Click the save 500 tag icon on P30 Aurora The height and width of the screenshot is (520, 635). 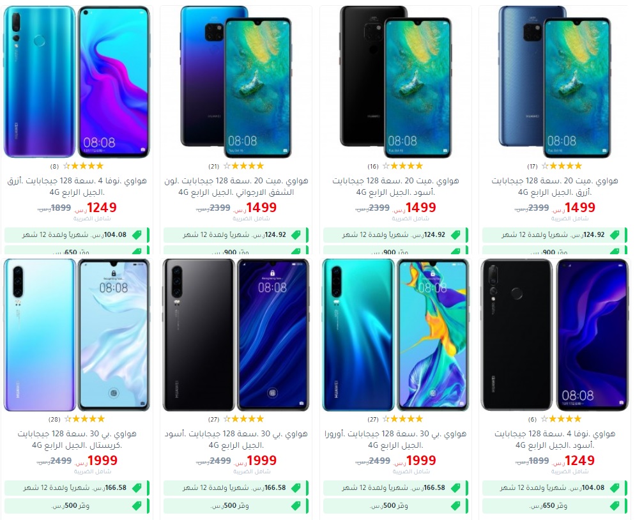click(x=455, y=506)
